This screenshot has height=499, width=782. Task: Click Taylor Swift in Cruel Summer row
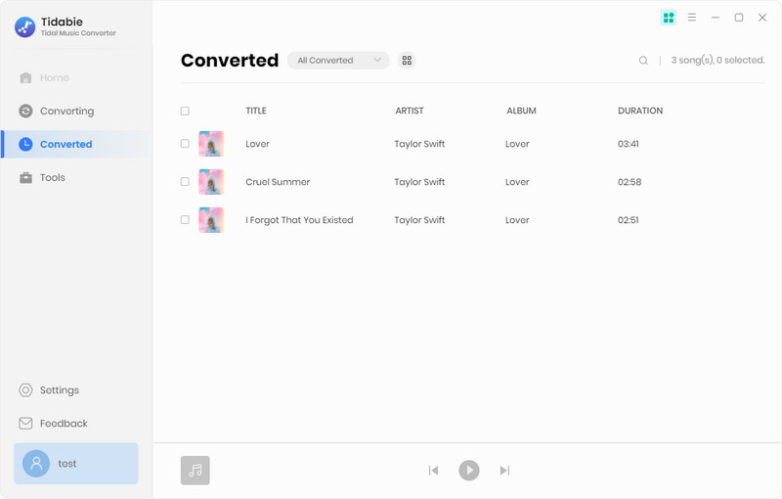point(419,182)
